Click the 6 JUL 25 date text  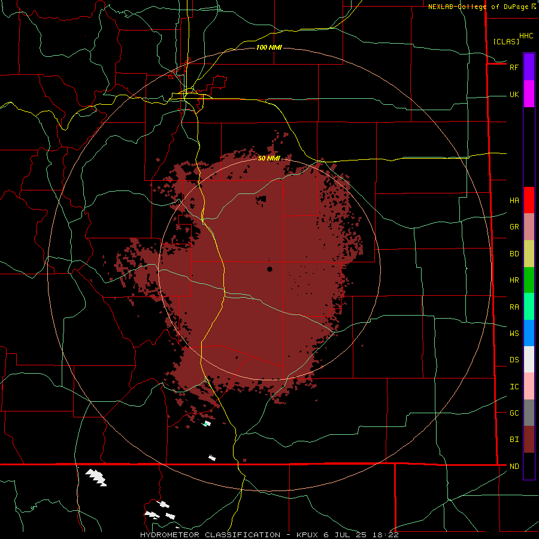[x=345, y=535]
